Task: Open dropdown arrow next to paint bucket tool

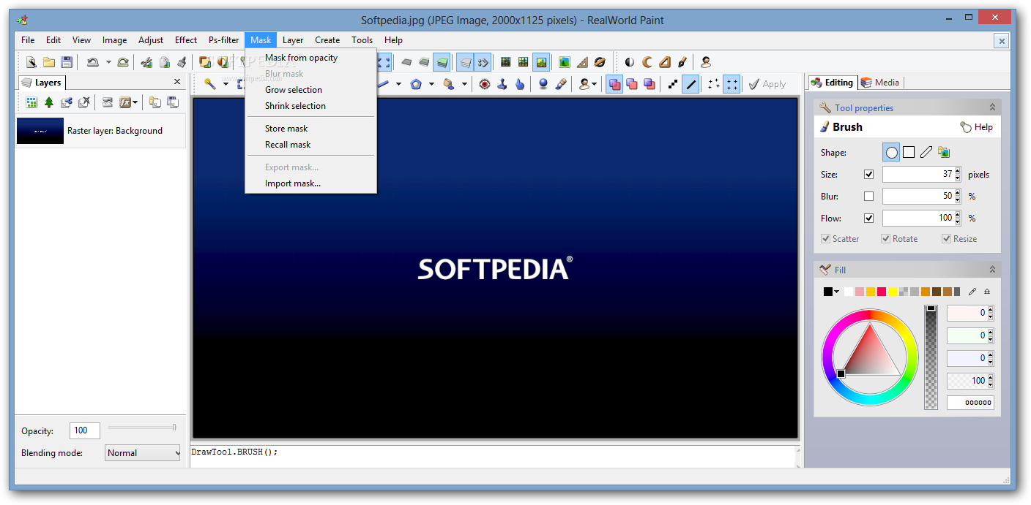Action: [464, 84]
